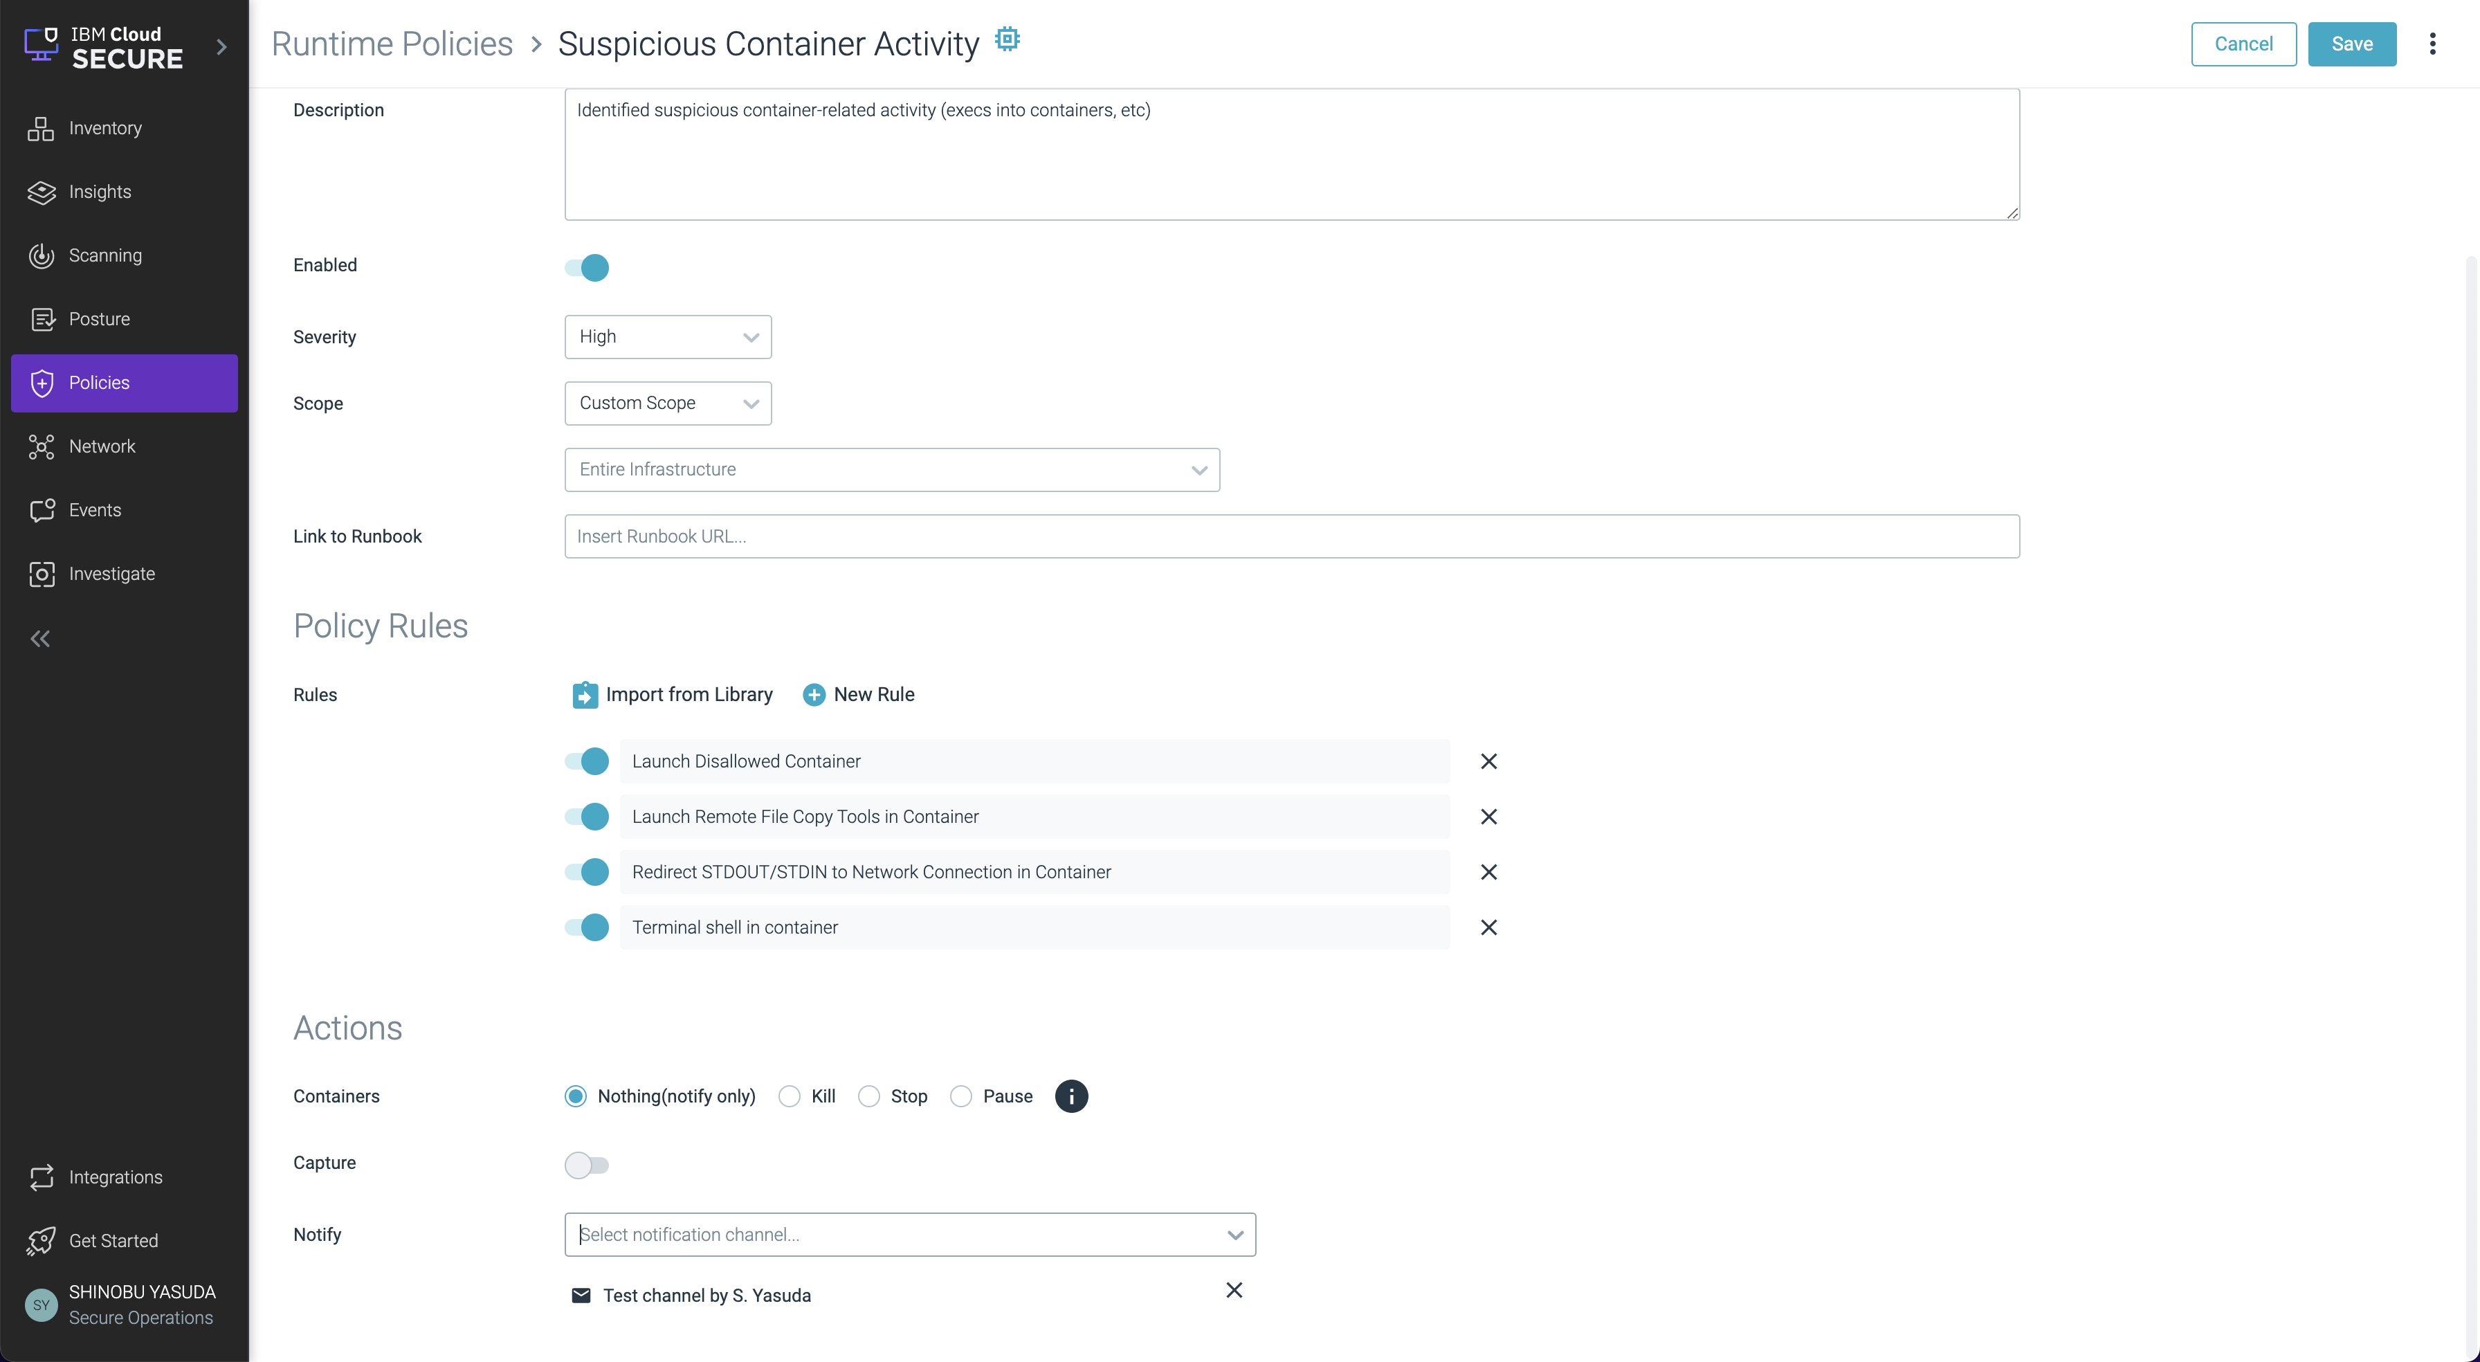This screenshot has height=1362, width=2480.
Task: Remove Test channel by S. Yasuda
Action: [x=1234, y=1291]
